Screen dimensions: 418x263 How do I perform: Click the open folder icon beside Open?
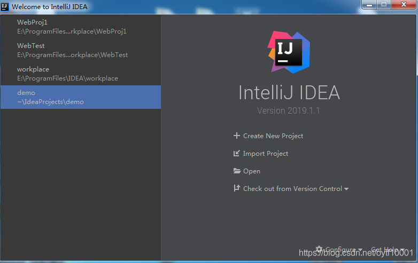coord(237,171)
